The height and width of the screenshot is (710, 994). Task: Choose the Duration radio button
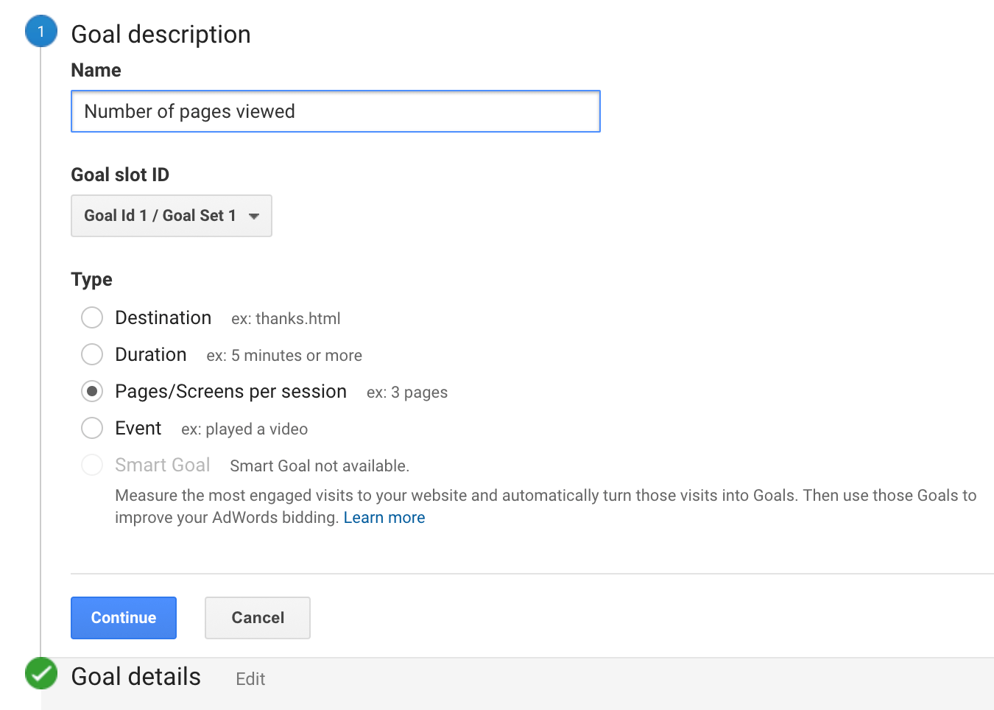point(92,354)
